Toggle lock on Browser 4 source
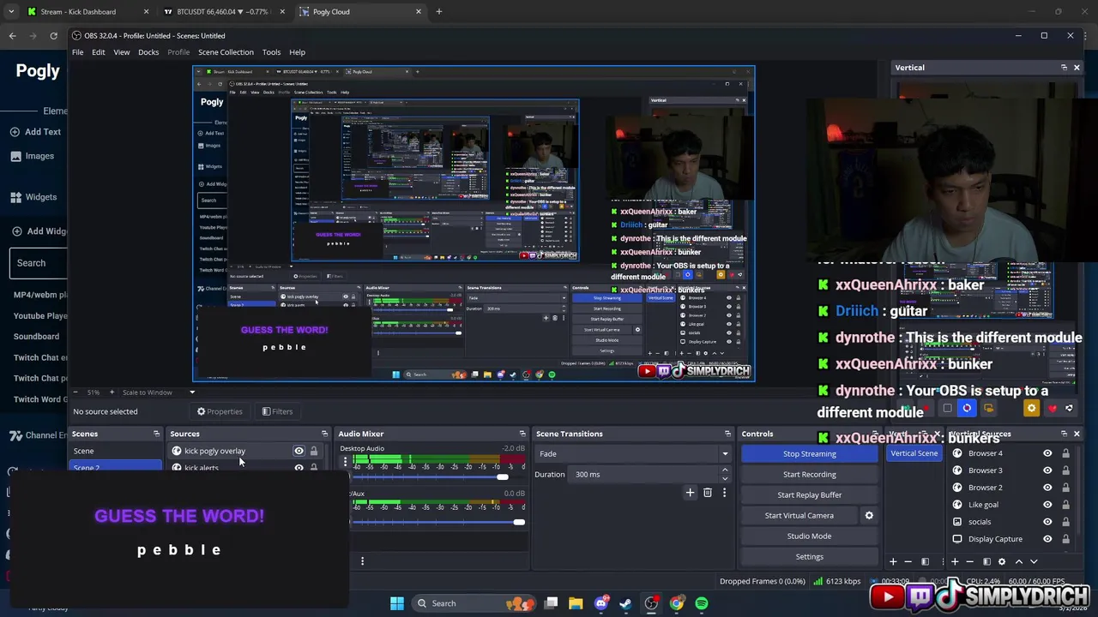 coord(1066,453)
